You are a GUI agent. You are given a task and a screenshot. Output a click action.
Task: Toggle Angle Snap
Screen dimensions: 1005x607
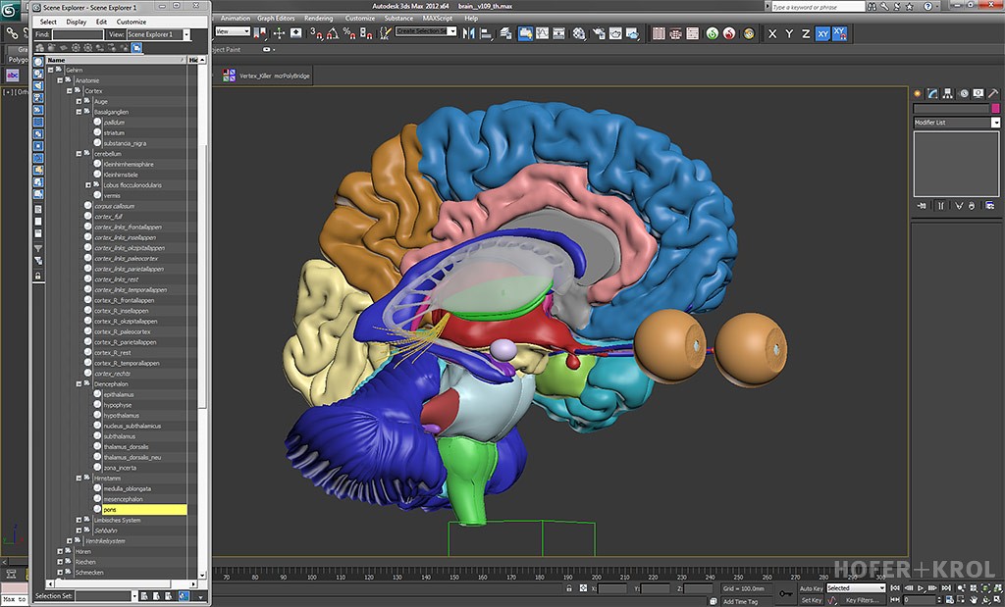pyautogui.click(x=332, y=32)
